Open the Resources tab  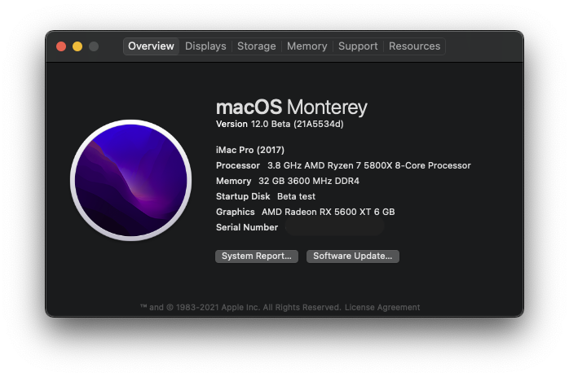(414, 46)
